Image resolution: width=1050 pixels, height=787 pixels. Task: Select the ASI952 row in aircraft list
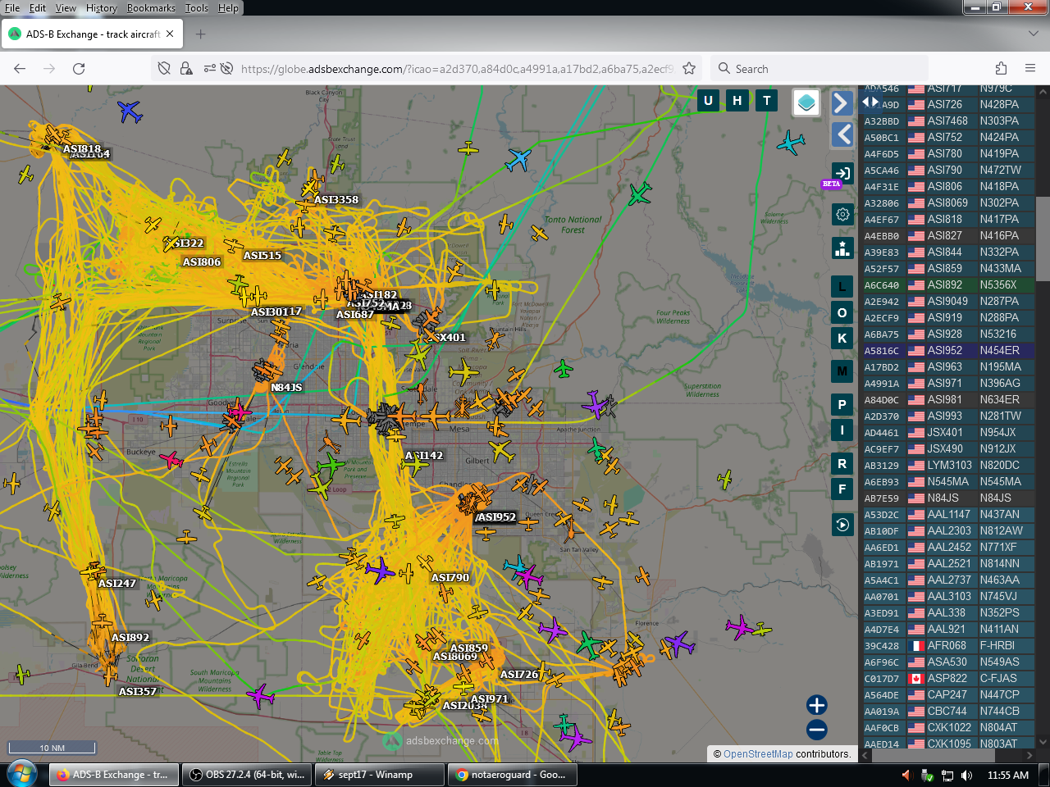(x=947, y=351)
